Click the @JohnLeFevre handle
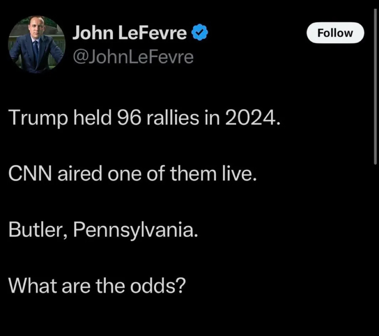Screen dimensions: 379x336 [133, 57]
